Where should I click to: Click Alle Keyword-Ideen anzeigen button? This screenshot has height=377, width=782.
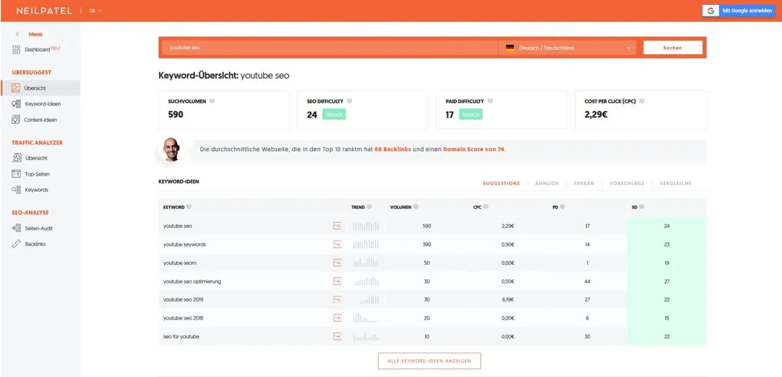point(429,361)
